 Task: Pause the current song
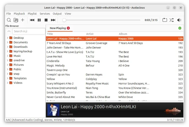pos(39,20)
